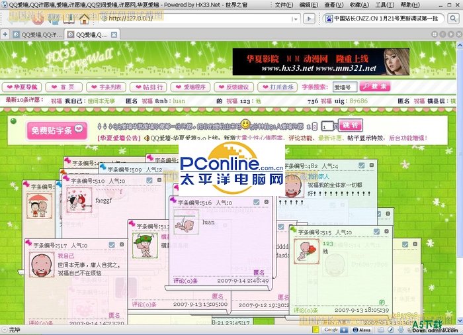Click the green dot icon on notice panel

(x=13, y=120)
